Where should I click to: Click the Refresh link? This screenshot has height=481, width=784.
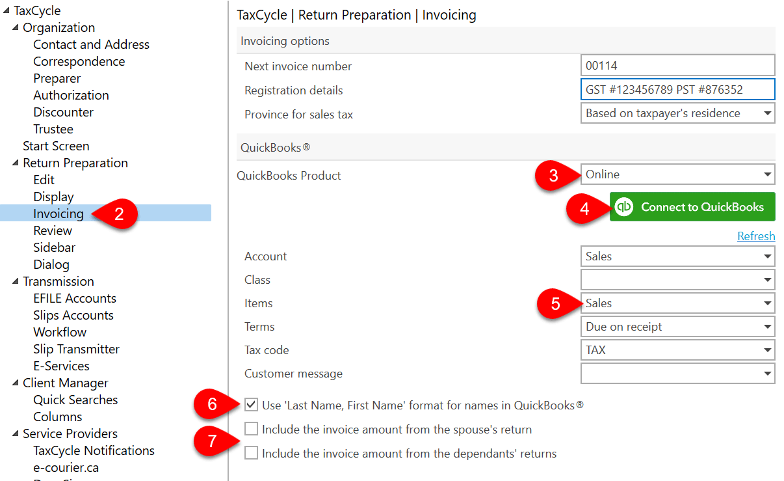tap(756, 236)
